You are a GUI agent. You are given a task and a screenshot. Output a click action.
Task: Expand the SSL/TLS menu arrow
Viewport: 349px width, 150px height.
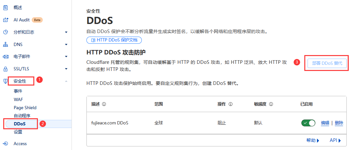[66, 69]
